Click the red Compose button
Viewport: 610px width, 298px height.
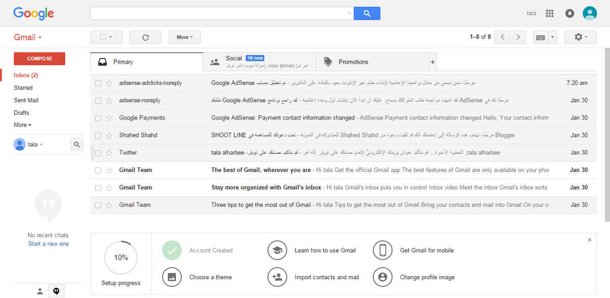click(x=40, y=58)
